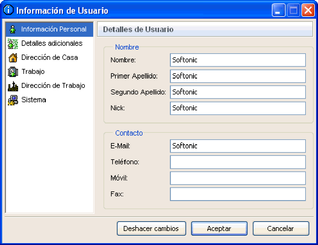Select the empty Móvil field
The width and height of the screenshot is (318, 245).
(238, 178)
